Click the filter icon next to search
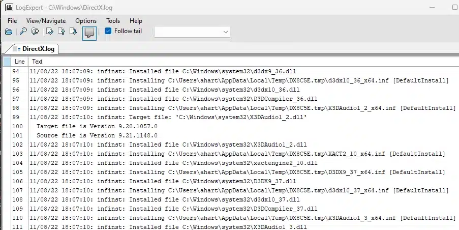 coord(35,32)
